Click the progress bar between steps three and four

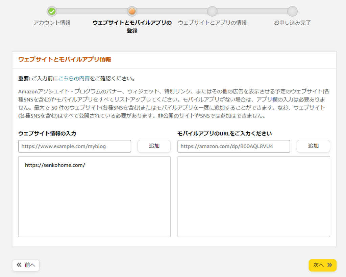252,11
